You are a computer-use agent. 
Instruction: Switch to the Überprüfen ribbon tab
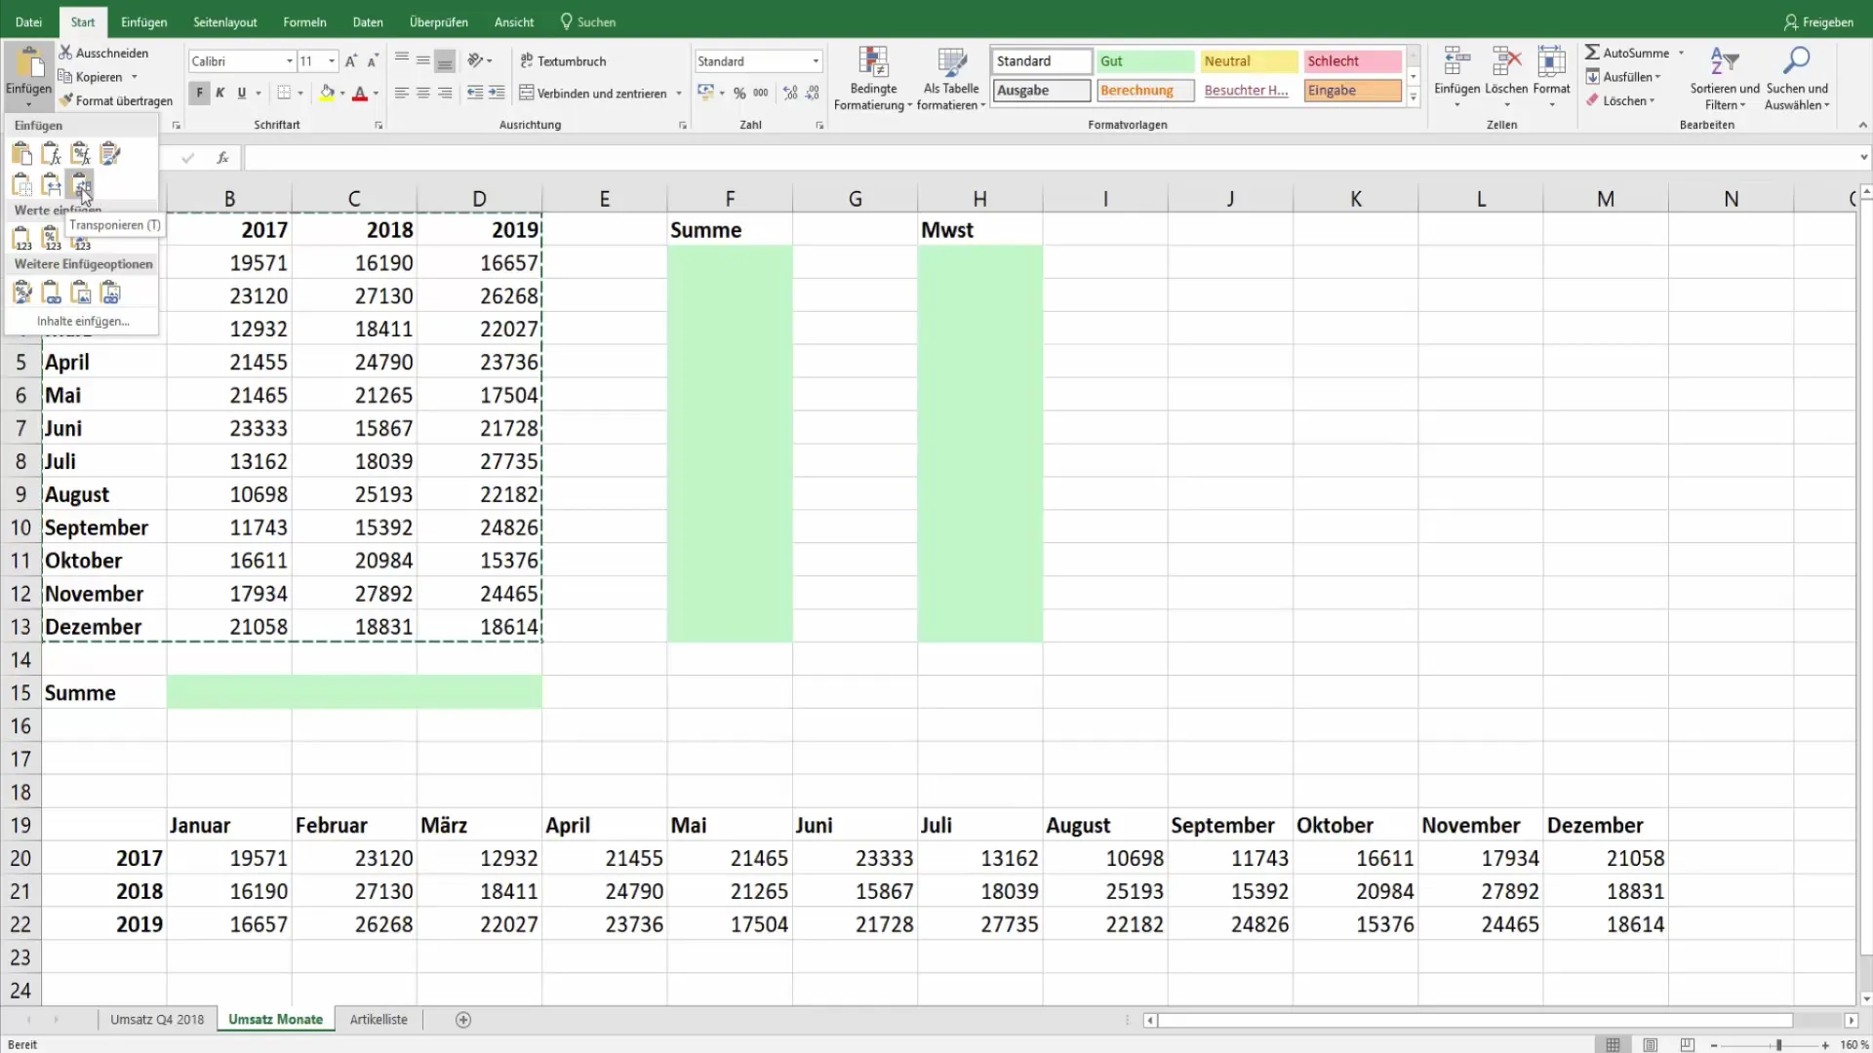pyautogui.click(x=439, y=21)
